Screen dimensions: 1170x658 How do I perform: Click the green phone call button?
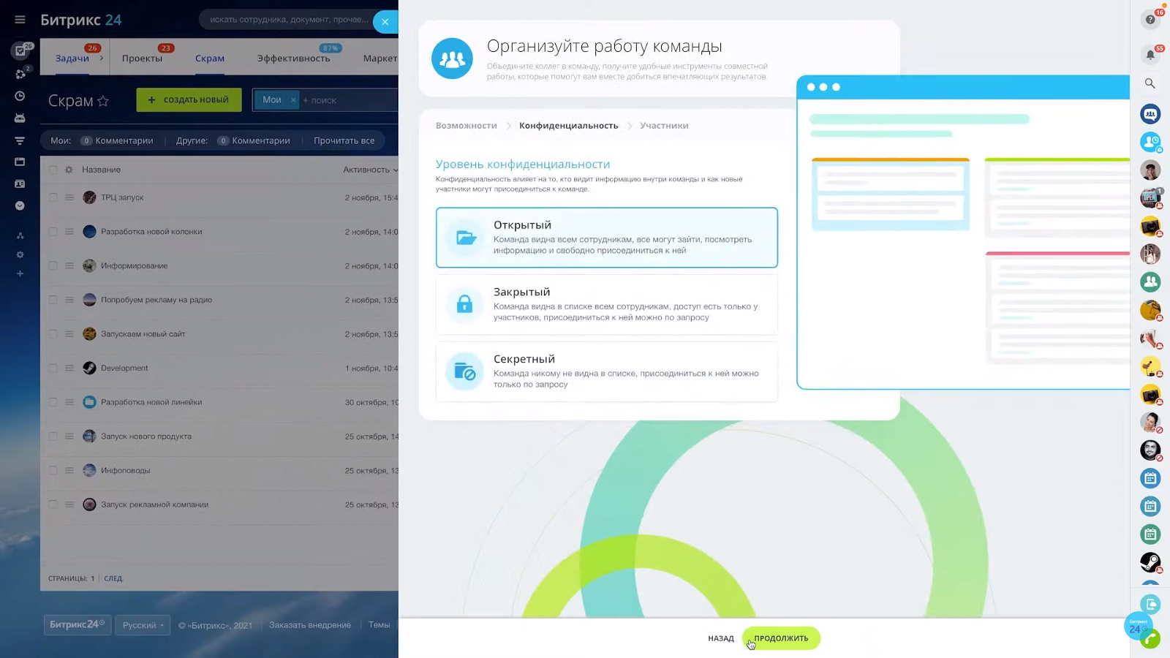pyautogui.click(x=1150, y=639)
